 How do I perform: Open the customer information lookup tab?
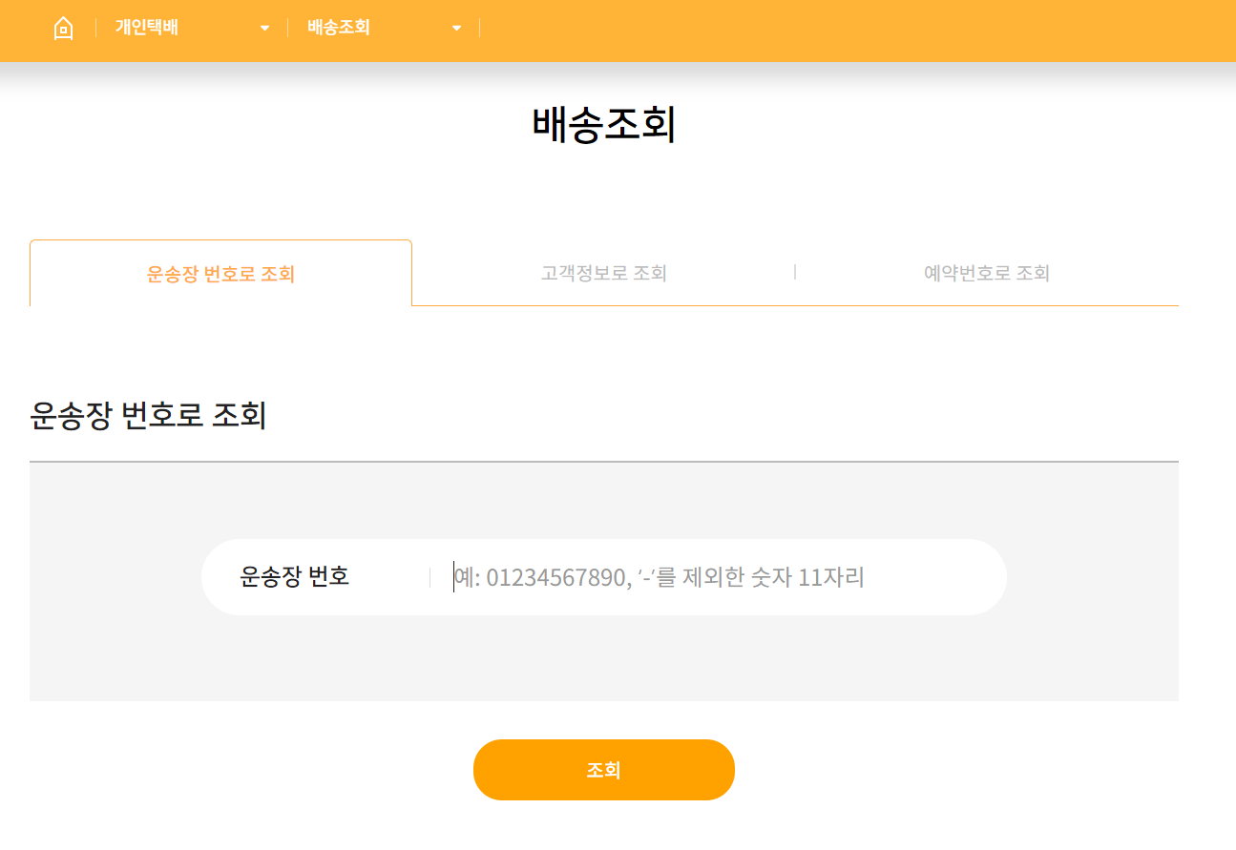tap(602, 273)
